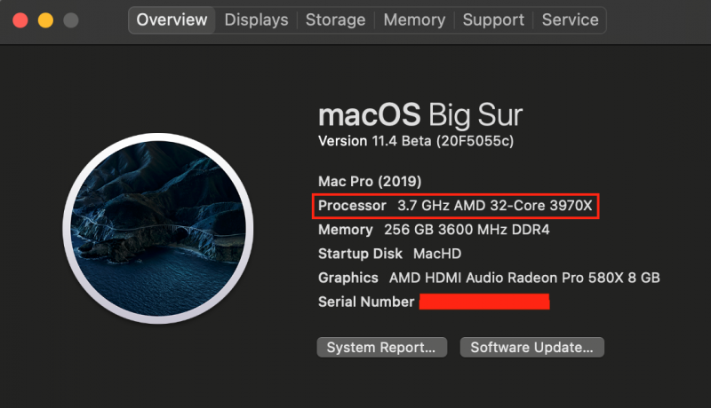Click the version 11.4 Beta text

point(416,141)
